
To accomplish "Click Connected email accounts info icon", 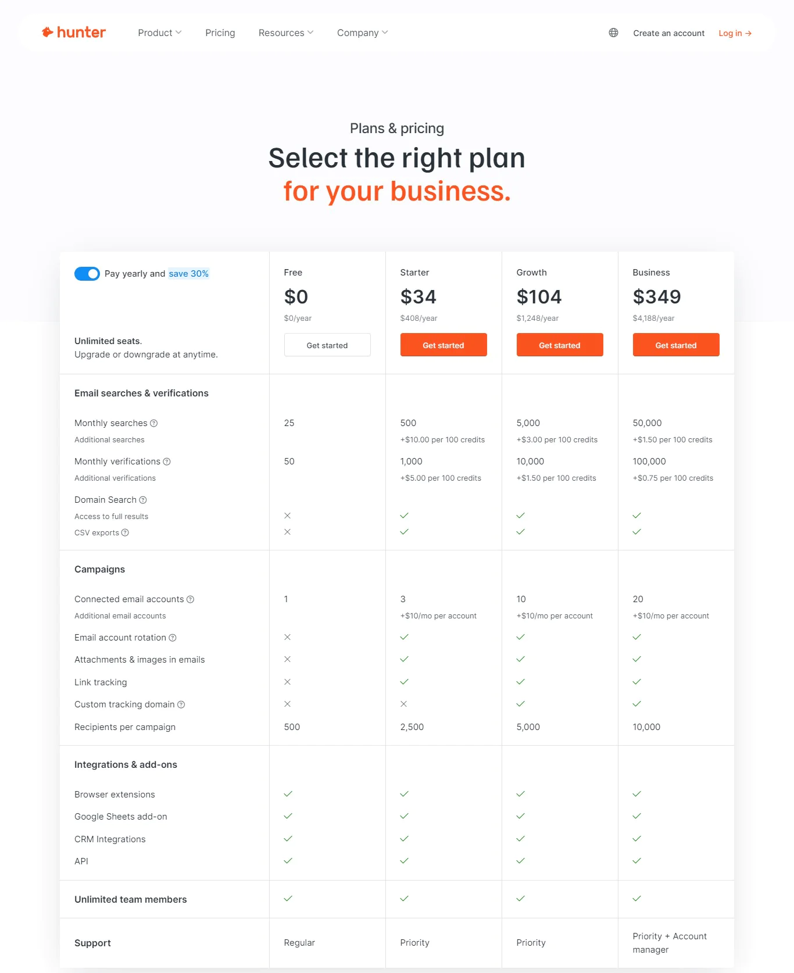I will 190,599.
